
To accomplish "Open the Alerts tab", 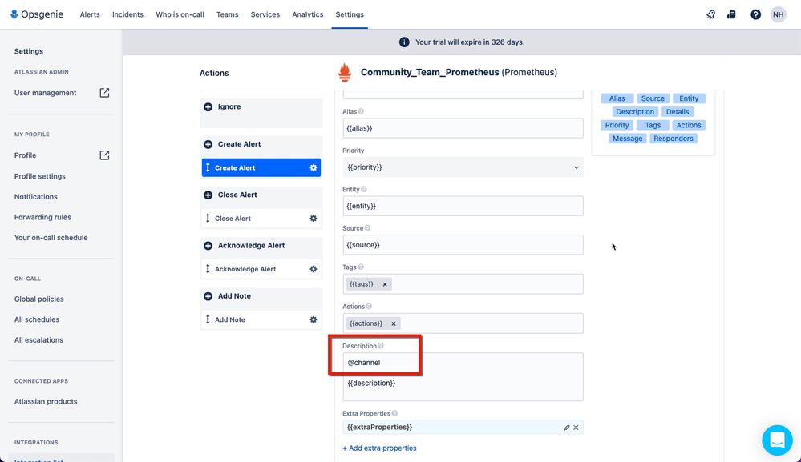I will (x=90, y=14).
